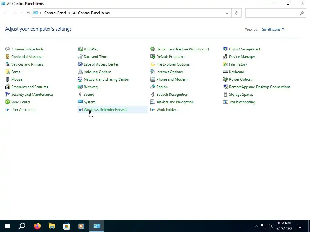Image resolution: width=310 pixels, height=232 pixels.
Task: Open the Troubleshooting link
Action: pyautogui.click(x=242, y=102)
